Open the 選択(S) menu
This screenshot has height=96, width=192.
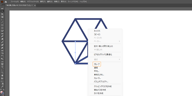click(x=50, y=2)
